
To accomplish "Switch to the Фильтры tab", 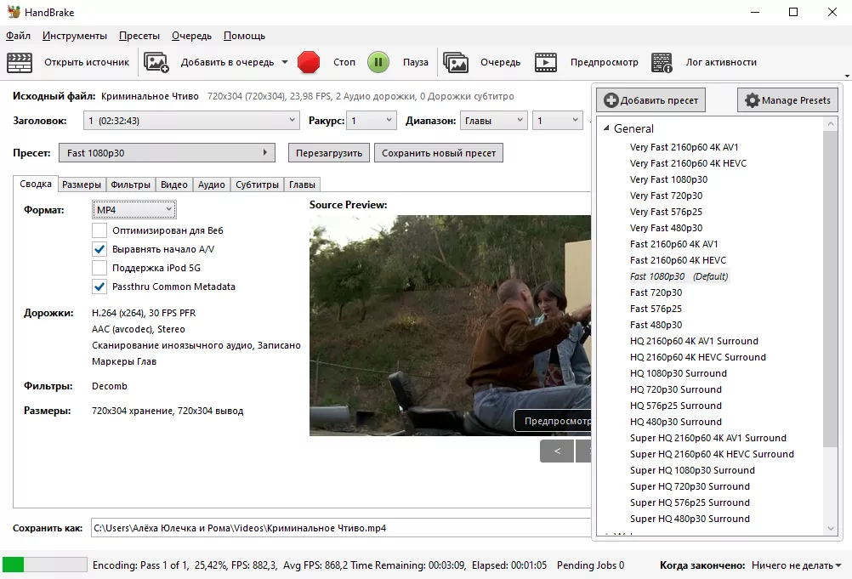I will [x=130, y=184].
